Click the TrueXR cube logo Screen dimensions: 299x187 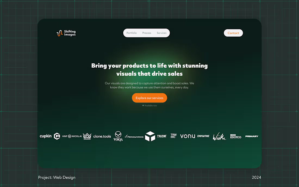click(x=150, y=136)
